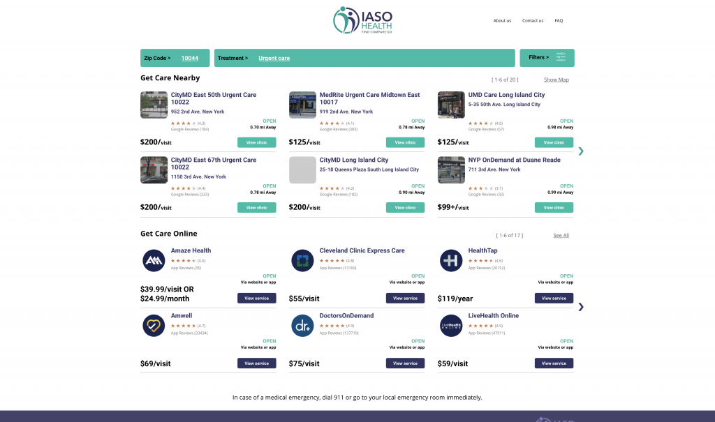Viewport: 715px width, 422px height.
Task: Click App Reviews (137719) for DoctorsOnDemand
Action: (x=339, y=333)
